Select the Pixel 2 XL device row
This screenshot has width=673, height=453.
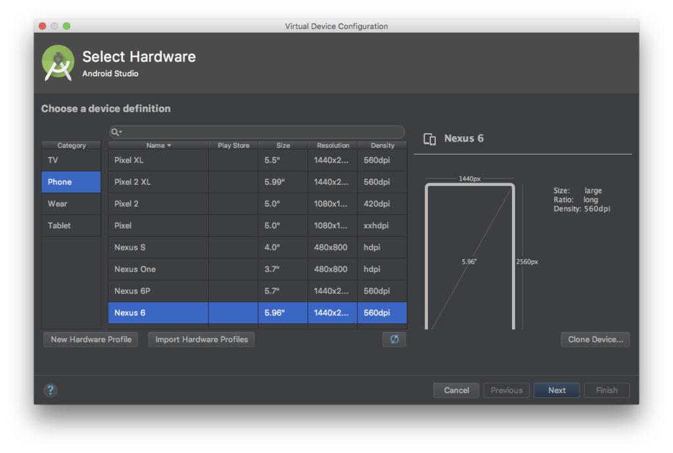[x=258, y=182]
